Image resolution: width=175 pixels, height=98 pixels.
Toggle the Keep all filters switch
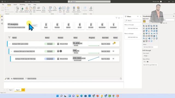pyautogui.click(x=147, y=62)
